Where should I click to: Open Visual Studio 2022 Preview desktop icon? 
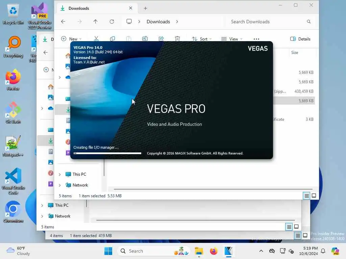point(40,16)
